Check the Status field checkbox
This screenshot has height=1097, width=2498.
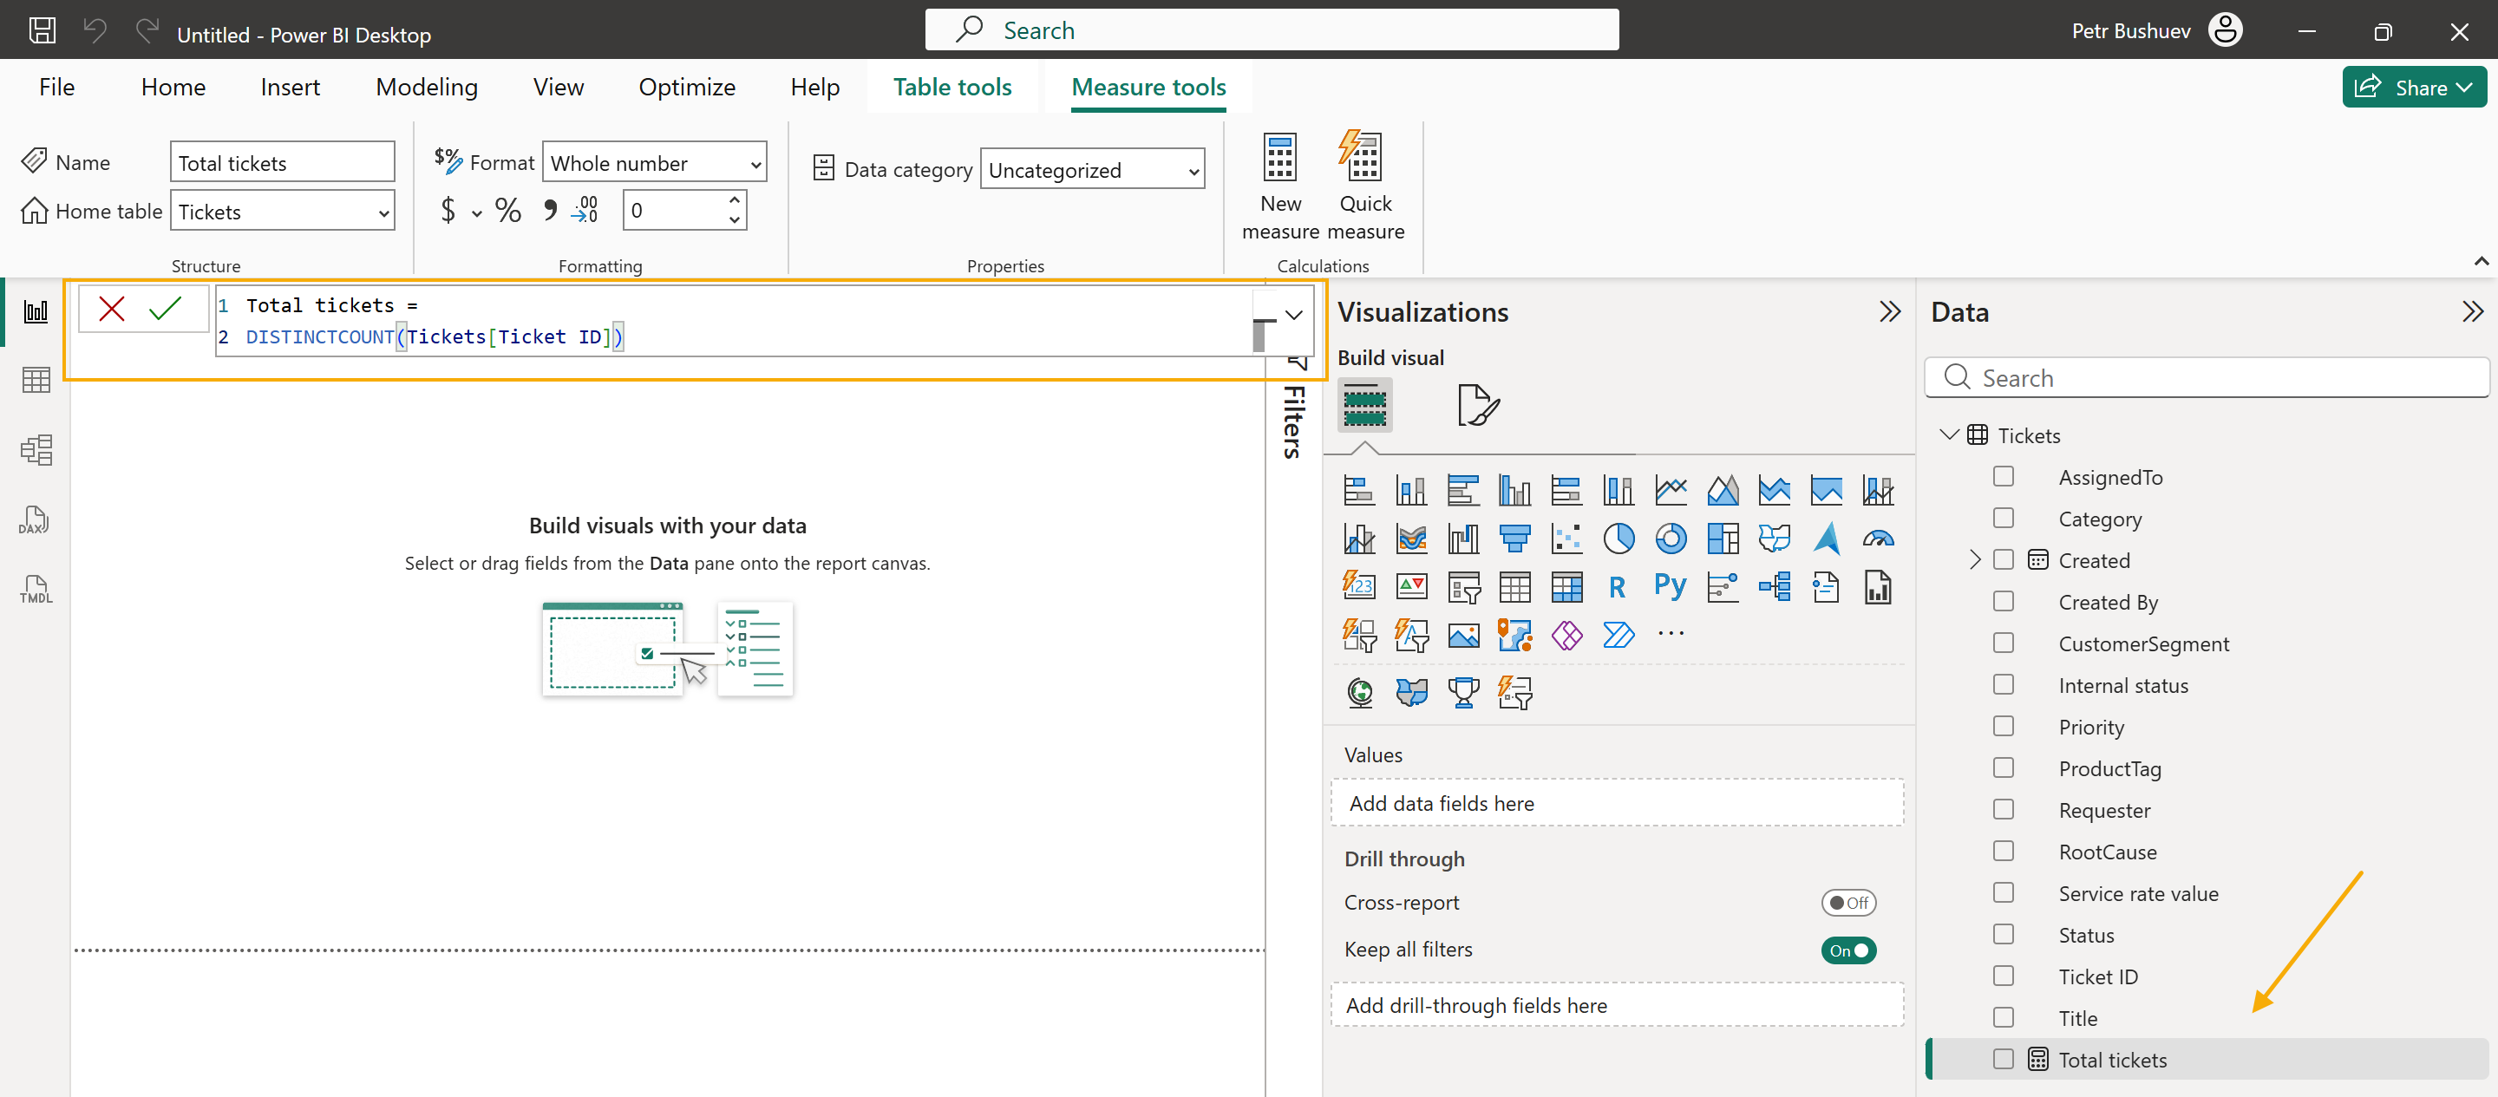pyautogui.click(x=2003, y=934)
